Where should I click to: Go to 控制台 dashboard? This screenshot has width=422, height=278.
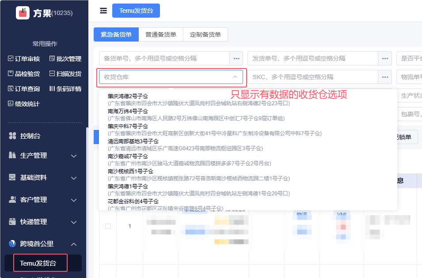tap(25, 136)
